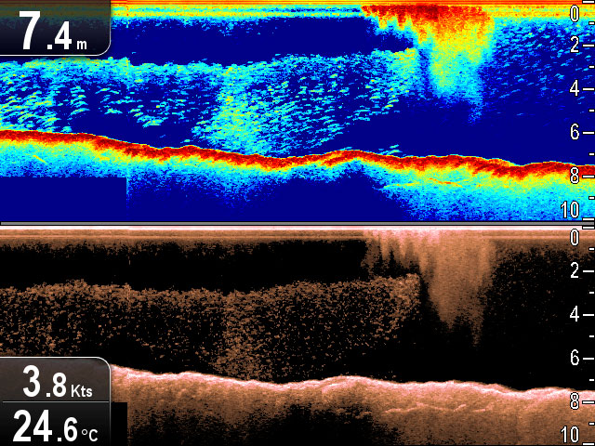Tap the 24.6 °C water temperature box
The height and width of the screenshot is (446, 595).
[54, 425]
